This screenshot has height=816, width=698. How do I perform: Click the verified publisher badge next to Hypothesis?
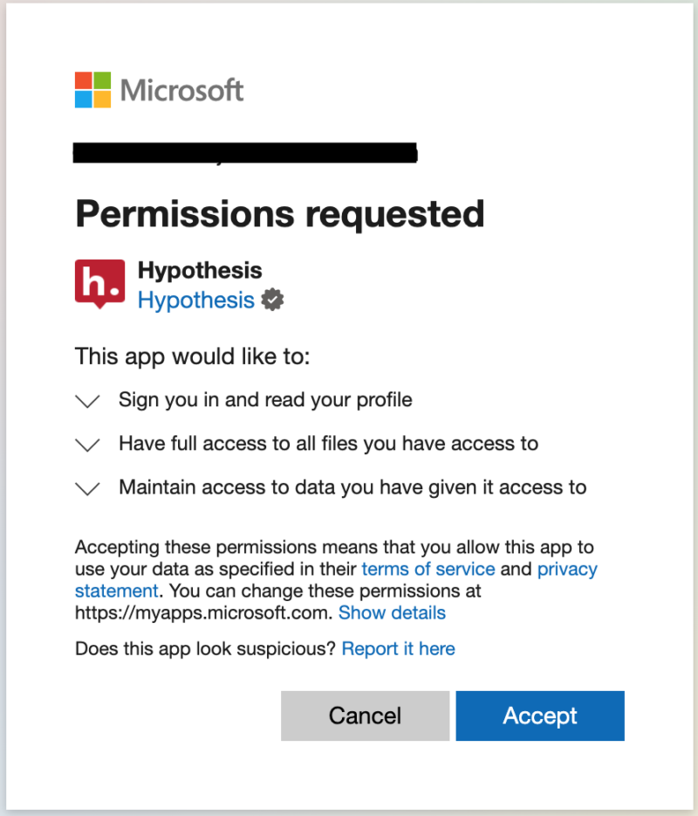tap(271, 300)
